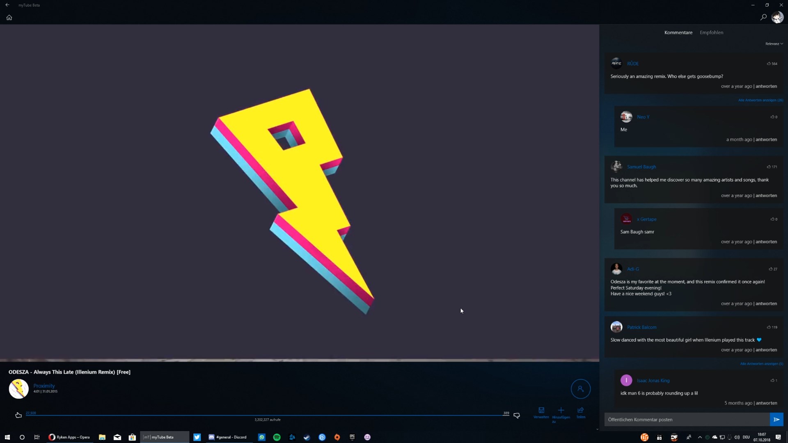Viewport: 788px width, 443px height.
Task: Click the like ratio bar
Action: click(267, 415)
